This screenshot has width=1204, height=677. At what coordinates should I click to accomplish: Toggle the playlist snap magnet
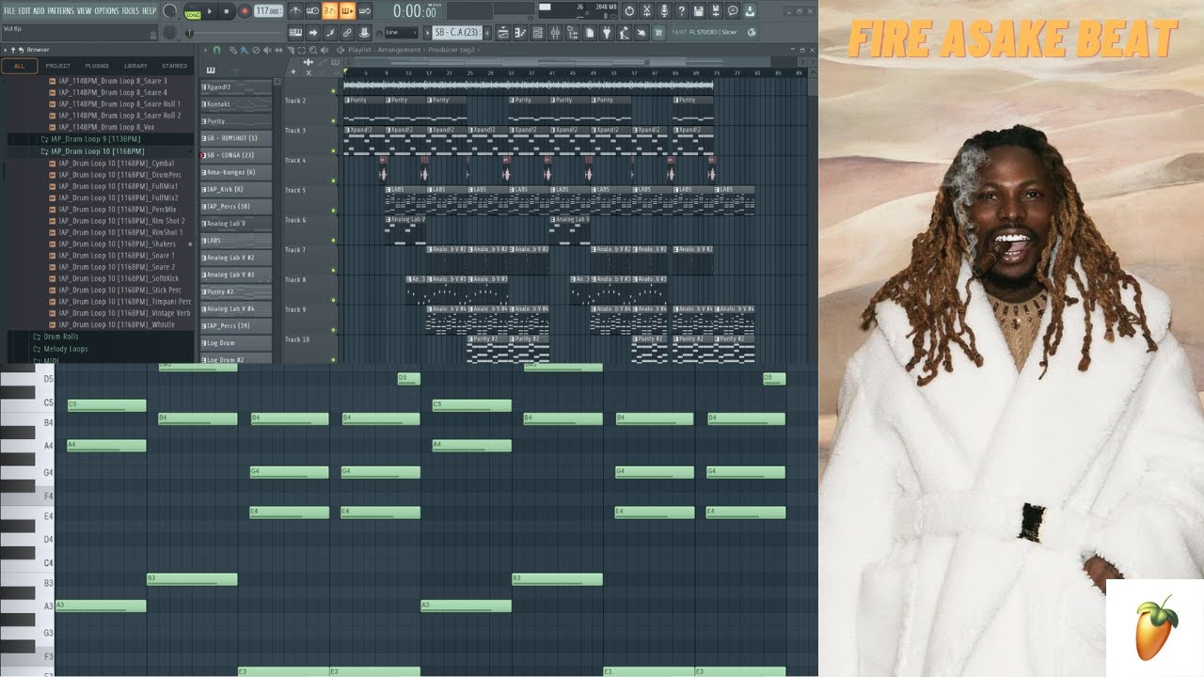tap(216, 50)
